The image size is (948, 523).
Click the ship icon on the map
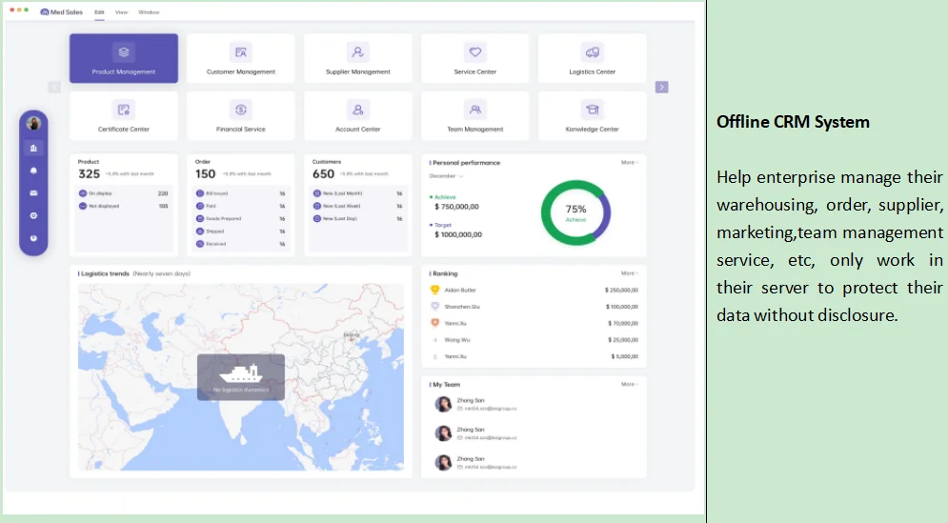(x=241, y=373)
